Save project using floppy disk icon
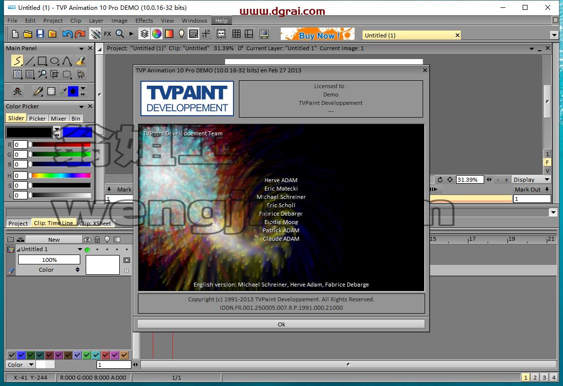Image resolution: width=563 pixels, height=386 pixels. (40, 34)
